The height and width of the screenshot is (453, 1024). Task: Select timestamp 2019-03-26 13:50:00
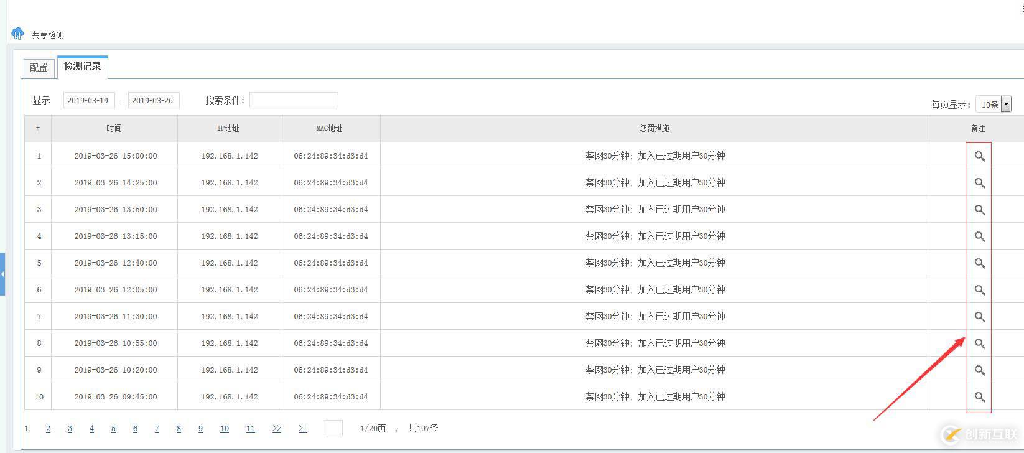point(116,210)
